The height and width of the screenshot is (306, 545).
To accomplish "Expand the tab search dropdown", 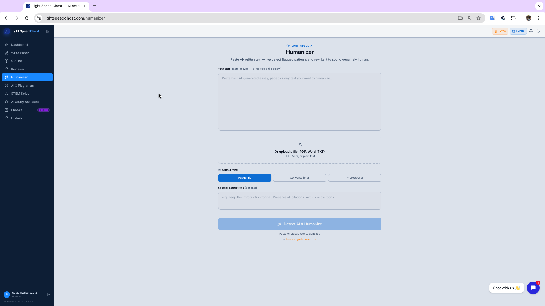I will tap(539, 6).
